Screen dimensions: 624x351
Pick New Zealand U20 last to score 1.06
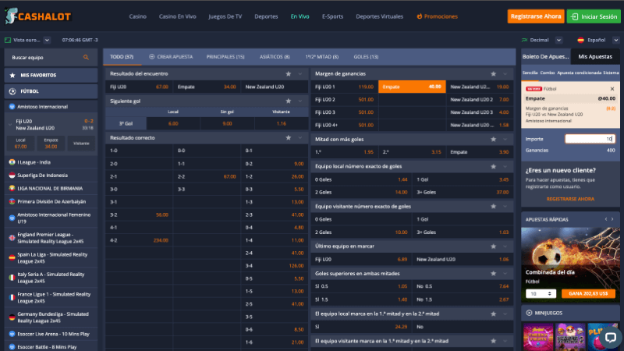(x=463, y=260)
